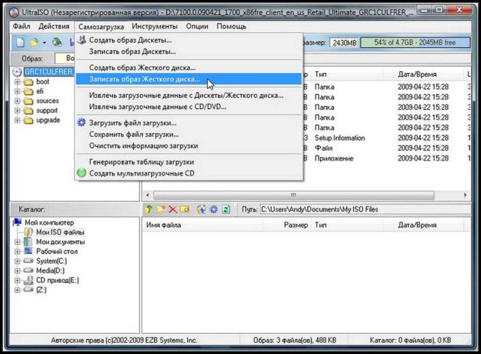
Task: Click the CD привод(E:) drive icon
Action: point(28,280)
